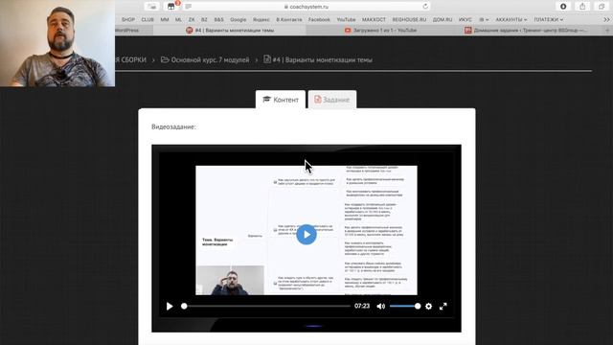Viewport: 613px width, 345px height.
Task: Click the 07:23 video duration
Action: (362, 306)
